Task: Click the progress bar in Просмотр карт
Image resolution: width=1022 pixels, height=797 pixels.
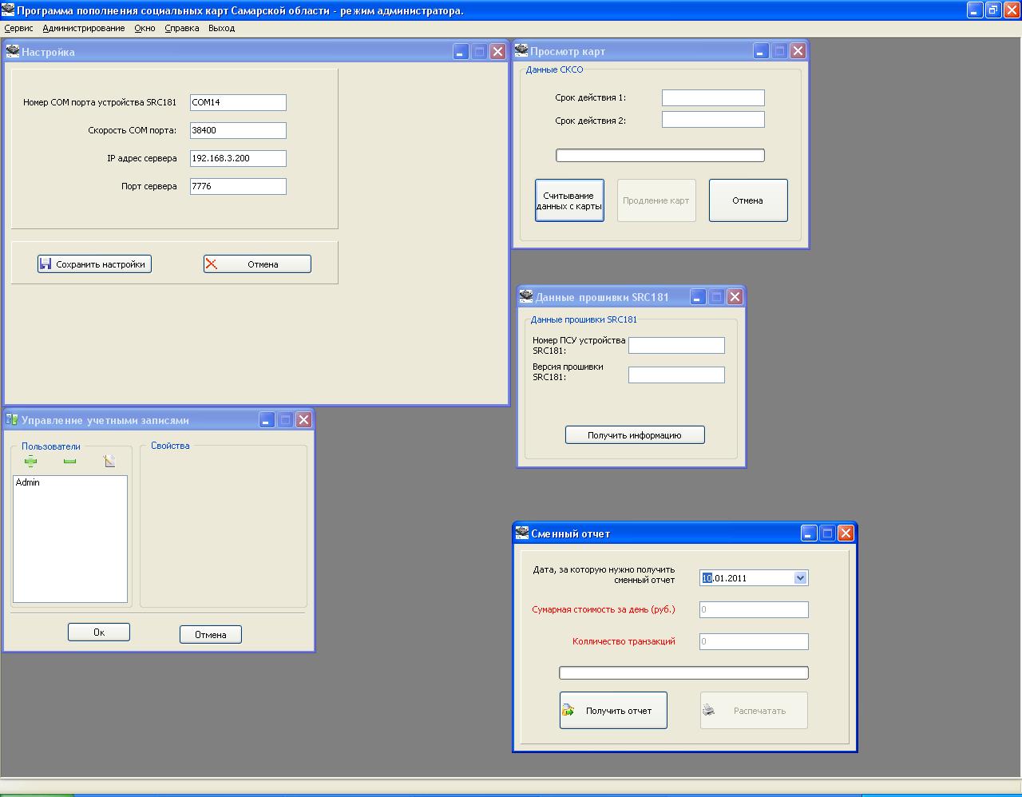Action: (x=660, y=156)
